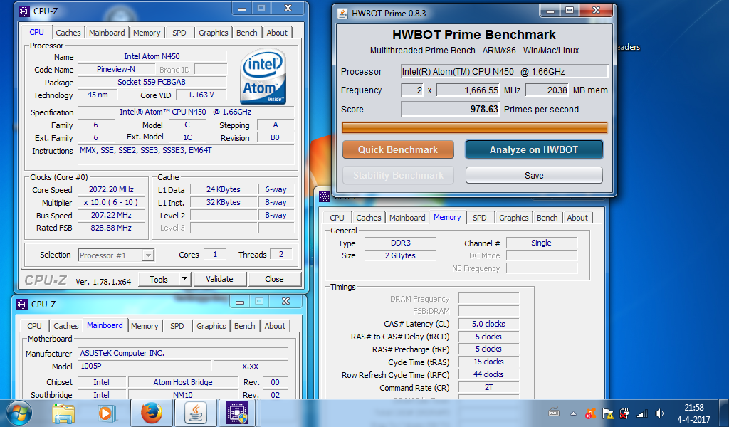Click mainboard Model value 1005P
The width and height of the screenshot is (729, 427).
[145, 366]
